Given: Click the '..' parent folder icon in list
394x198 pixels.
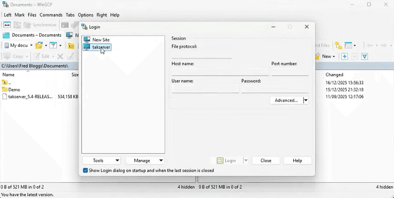Looking at the screenshot, I should [4, 82].
